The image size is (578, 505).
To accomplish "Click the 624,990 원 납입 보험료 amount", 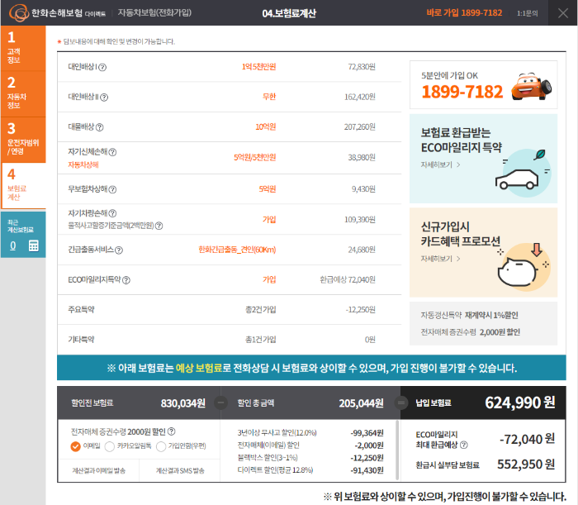I will pos(519,403).
